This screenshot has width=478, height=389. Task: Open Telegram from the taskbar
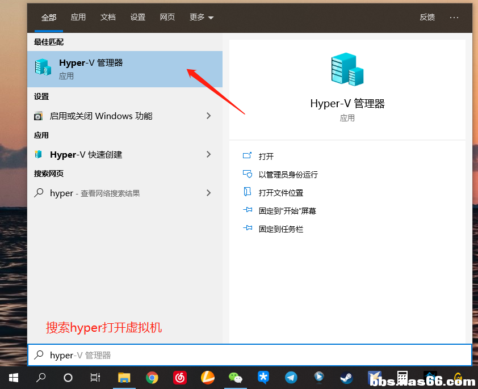coord(291,377)
